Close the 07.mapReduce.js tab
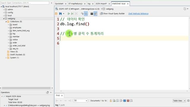Image resolution: width=190 pixels, height=107 pixels. (x=85, y=4)
